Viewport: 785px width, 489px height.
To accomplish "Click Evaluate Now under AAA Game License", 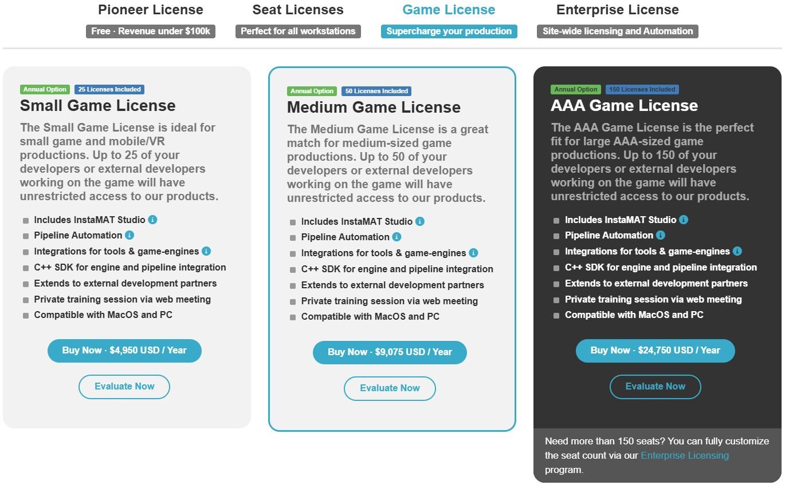I will 656,387.
